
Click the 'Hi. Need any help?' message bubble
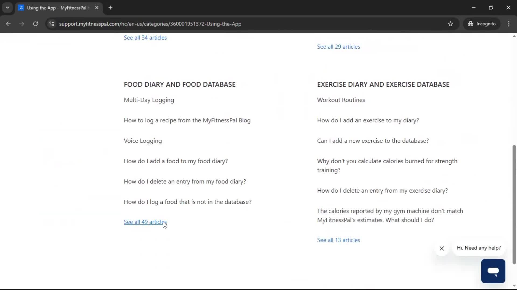pos(479,248)
